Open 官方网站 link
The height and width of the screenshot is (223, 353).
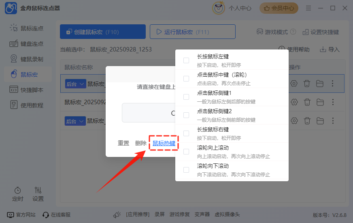(21, 214)
